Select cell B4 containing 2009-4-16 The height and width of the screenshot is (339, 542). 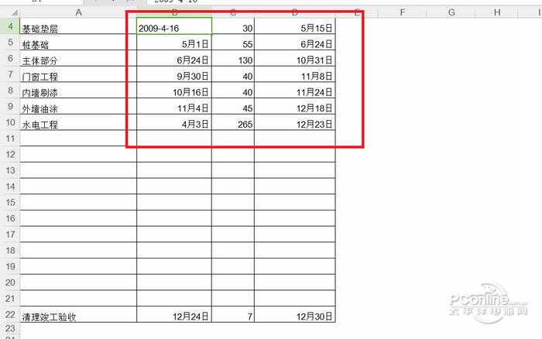(174, 26)
